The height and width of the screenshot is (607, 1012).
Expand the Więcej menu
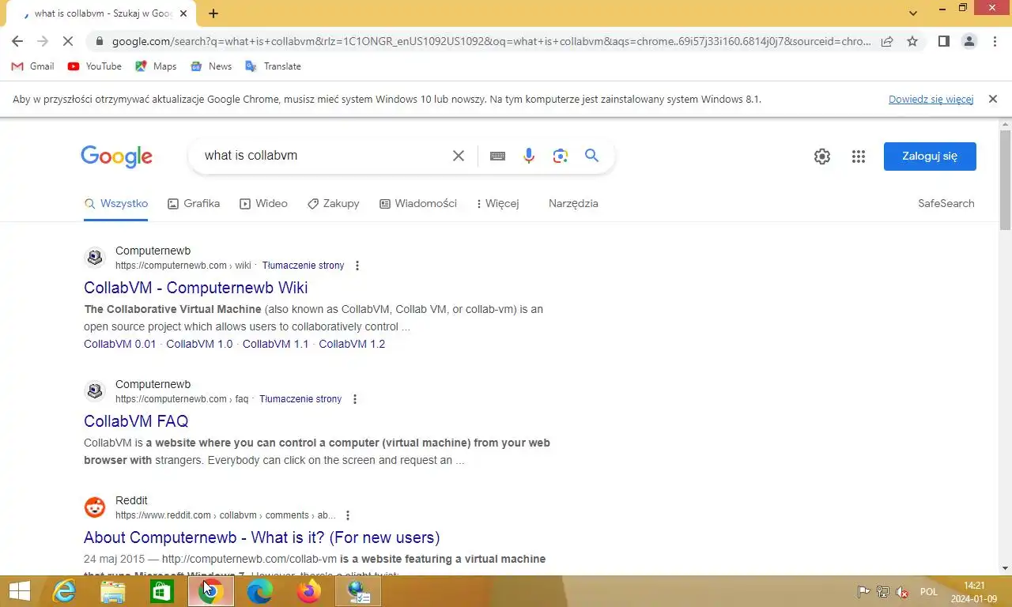tap(498, 203)
